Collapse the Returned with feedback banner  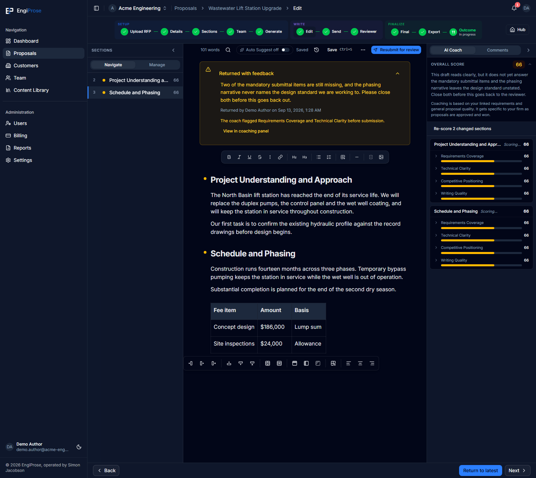coord(398,73)
